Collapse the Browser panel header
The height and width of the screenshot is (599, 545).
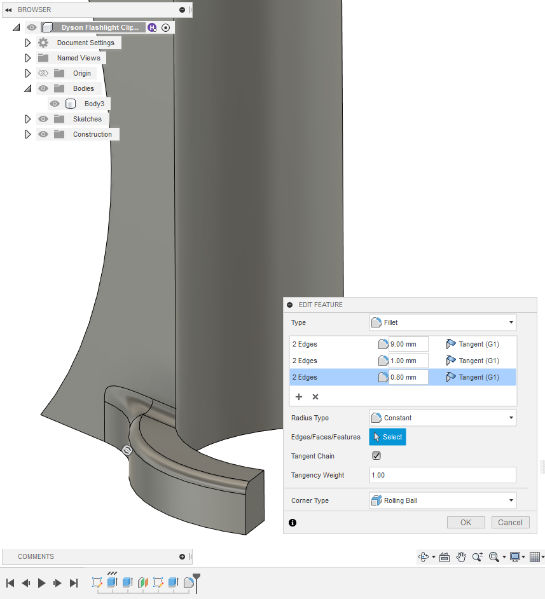click(x=8, y=10)
